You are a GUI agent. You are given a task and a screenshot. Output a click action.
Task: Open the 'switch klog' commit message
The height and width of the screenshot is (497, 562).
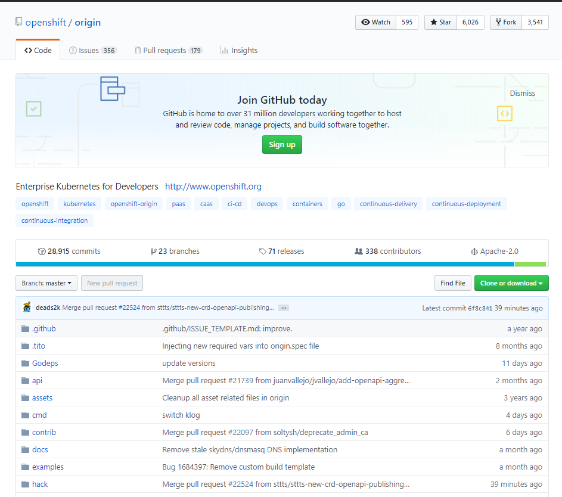tap(181, 415)
